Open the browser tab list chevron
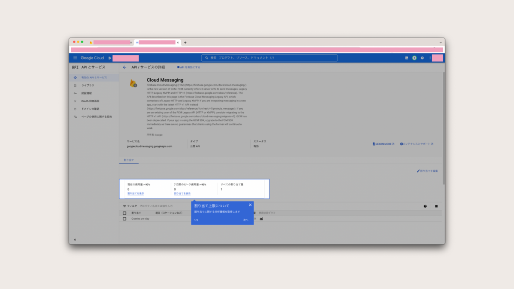This screenshot has width=514, height=289. pyautogui.click(x=440, y=42)
